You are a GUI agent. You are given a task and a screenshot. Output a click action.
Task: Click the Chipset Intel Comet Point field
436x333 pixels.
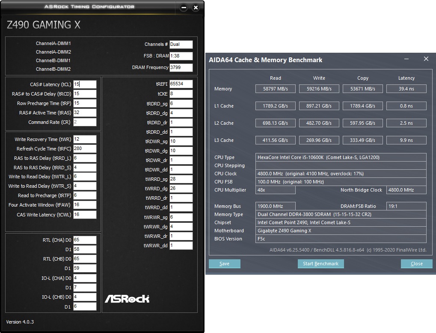[x=341, y=222]
